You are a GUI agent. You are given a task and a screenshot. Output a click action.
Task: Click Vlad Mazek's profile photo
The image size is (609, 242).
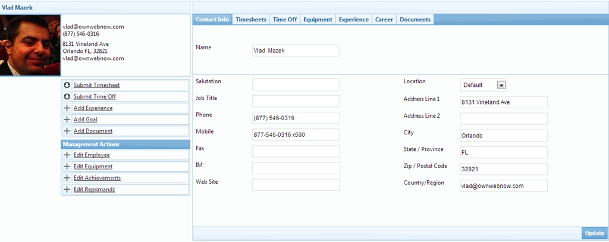tap(30, 46)
